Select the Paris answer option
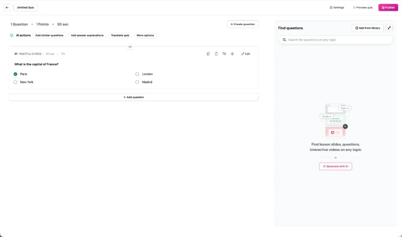The height and width of the screenshot is (237, 402). coord(15,74)
